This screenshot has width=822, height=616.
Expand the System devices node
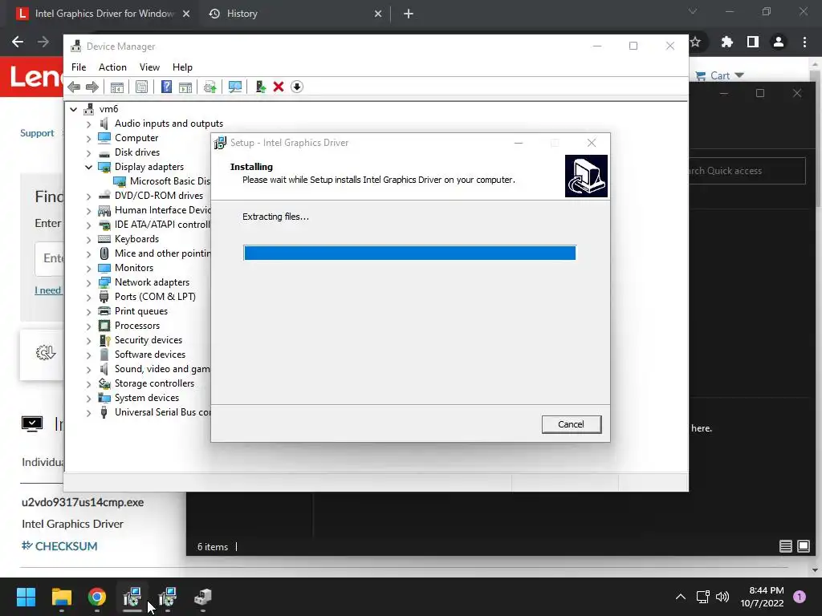88,399
